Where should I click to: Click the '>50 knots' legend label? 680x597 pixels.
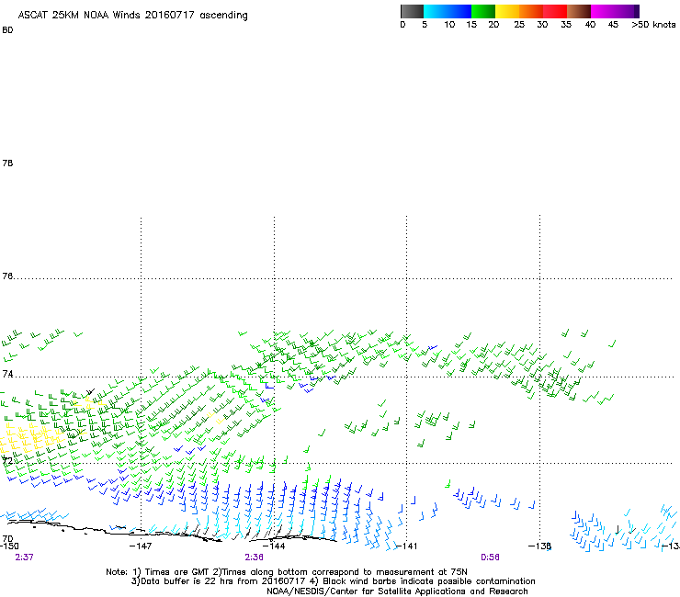(653, 25)
